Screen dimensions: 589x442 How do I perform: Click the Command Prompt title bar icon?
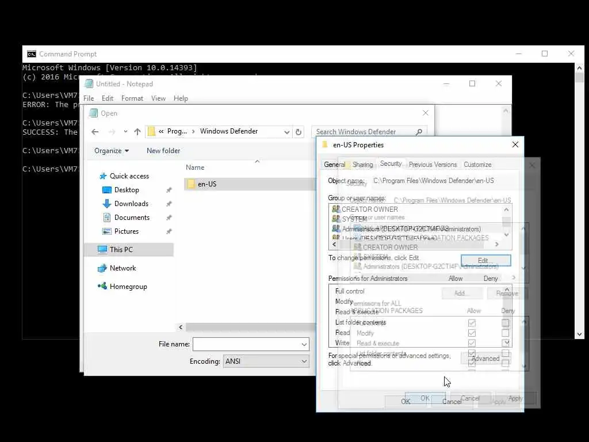coord(32,54)
